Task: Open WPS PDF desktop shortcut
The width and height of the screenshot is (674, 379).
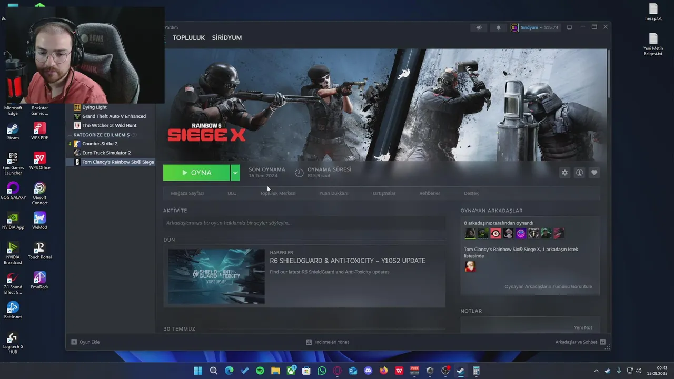Action: 39,132
